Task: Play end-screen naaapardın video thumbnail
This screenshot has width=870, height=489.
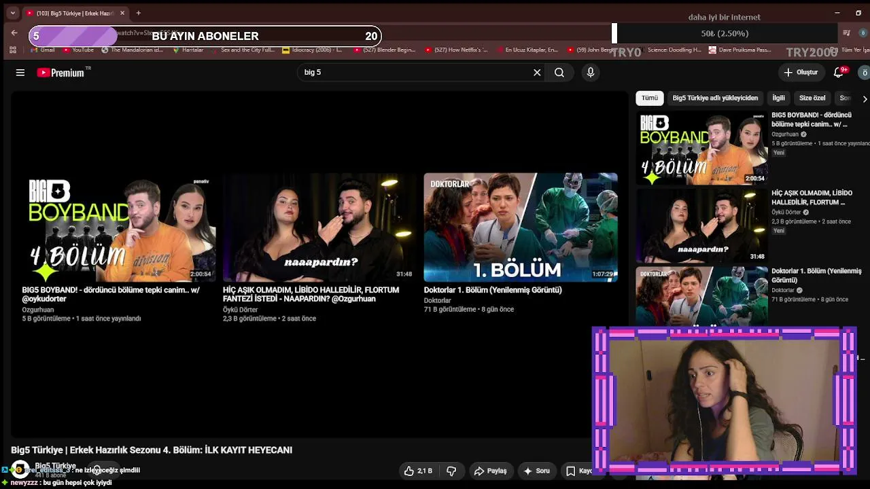Action: [x=319, y=228]
